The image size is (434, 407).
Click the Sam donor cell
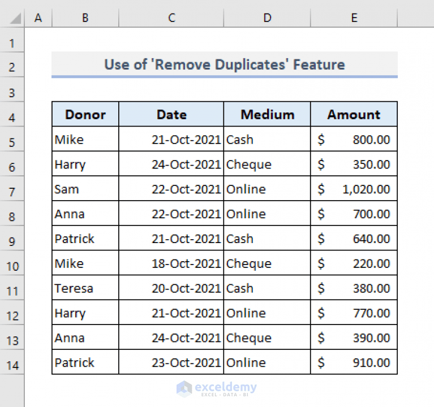(85, 189)
